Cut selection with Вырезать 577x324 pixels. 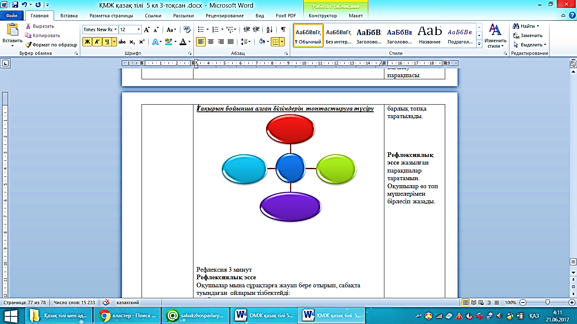pyautogui.click(x=40, y=26)
